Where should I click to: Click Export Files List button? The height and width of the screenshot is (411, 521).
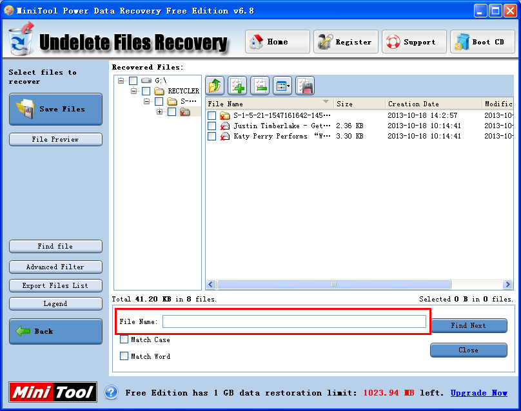click(x=56, y=285)
